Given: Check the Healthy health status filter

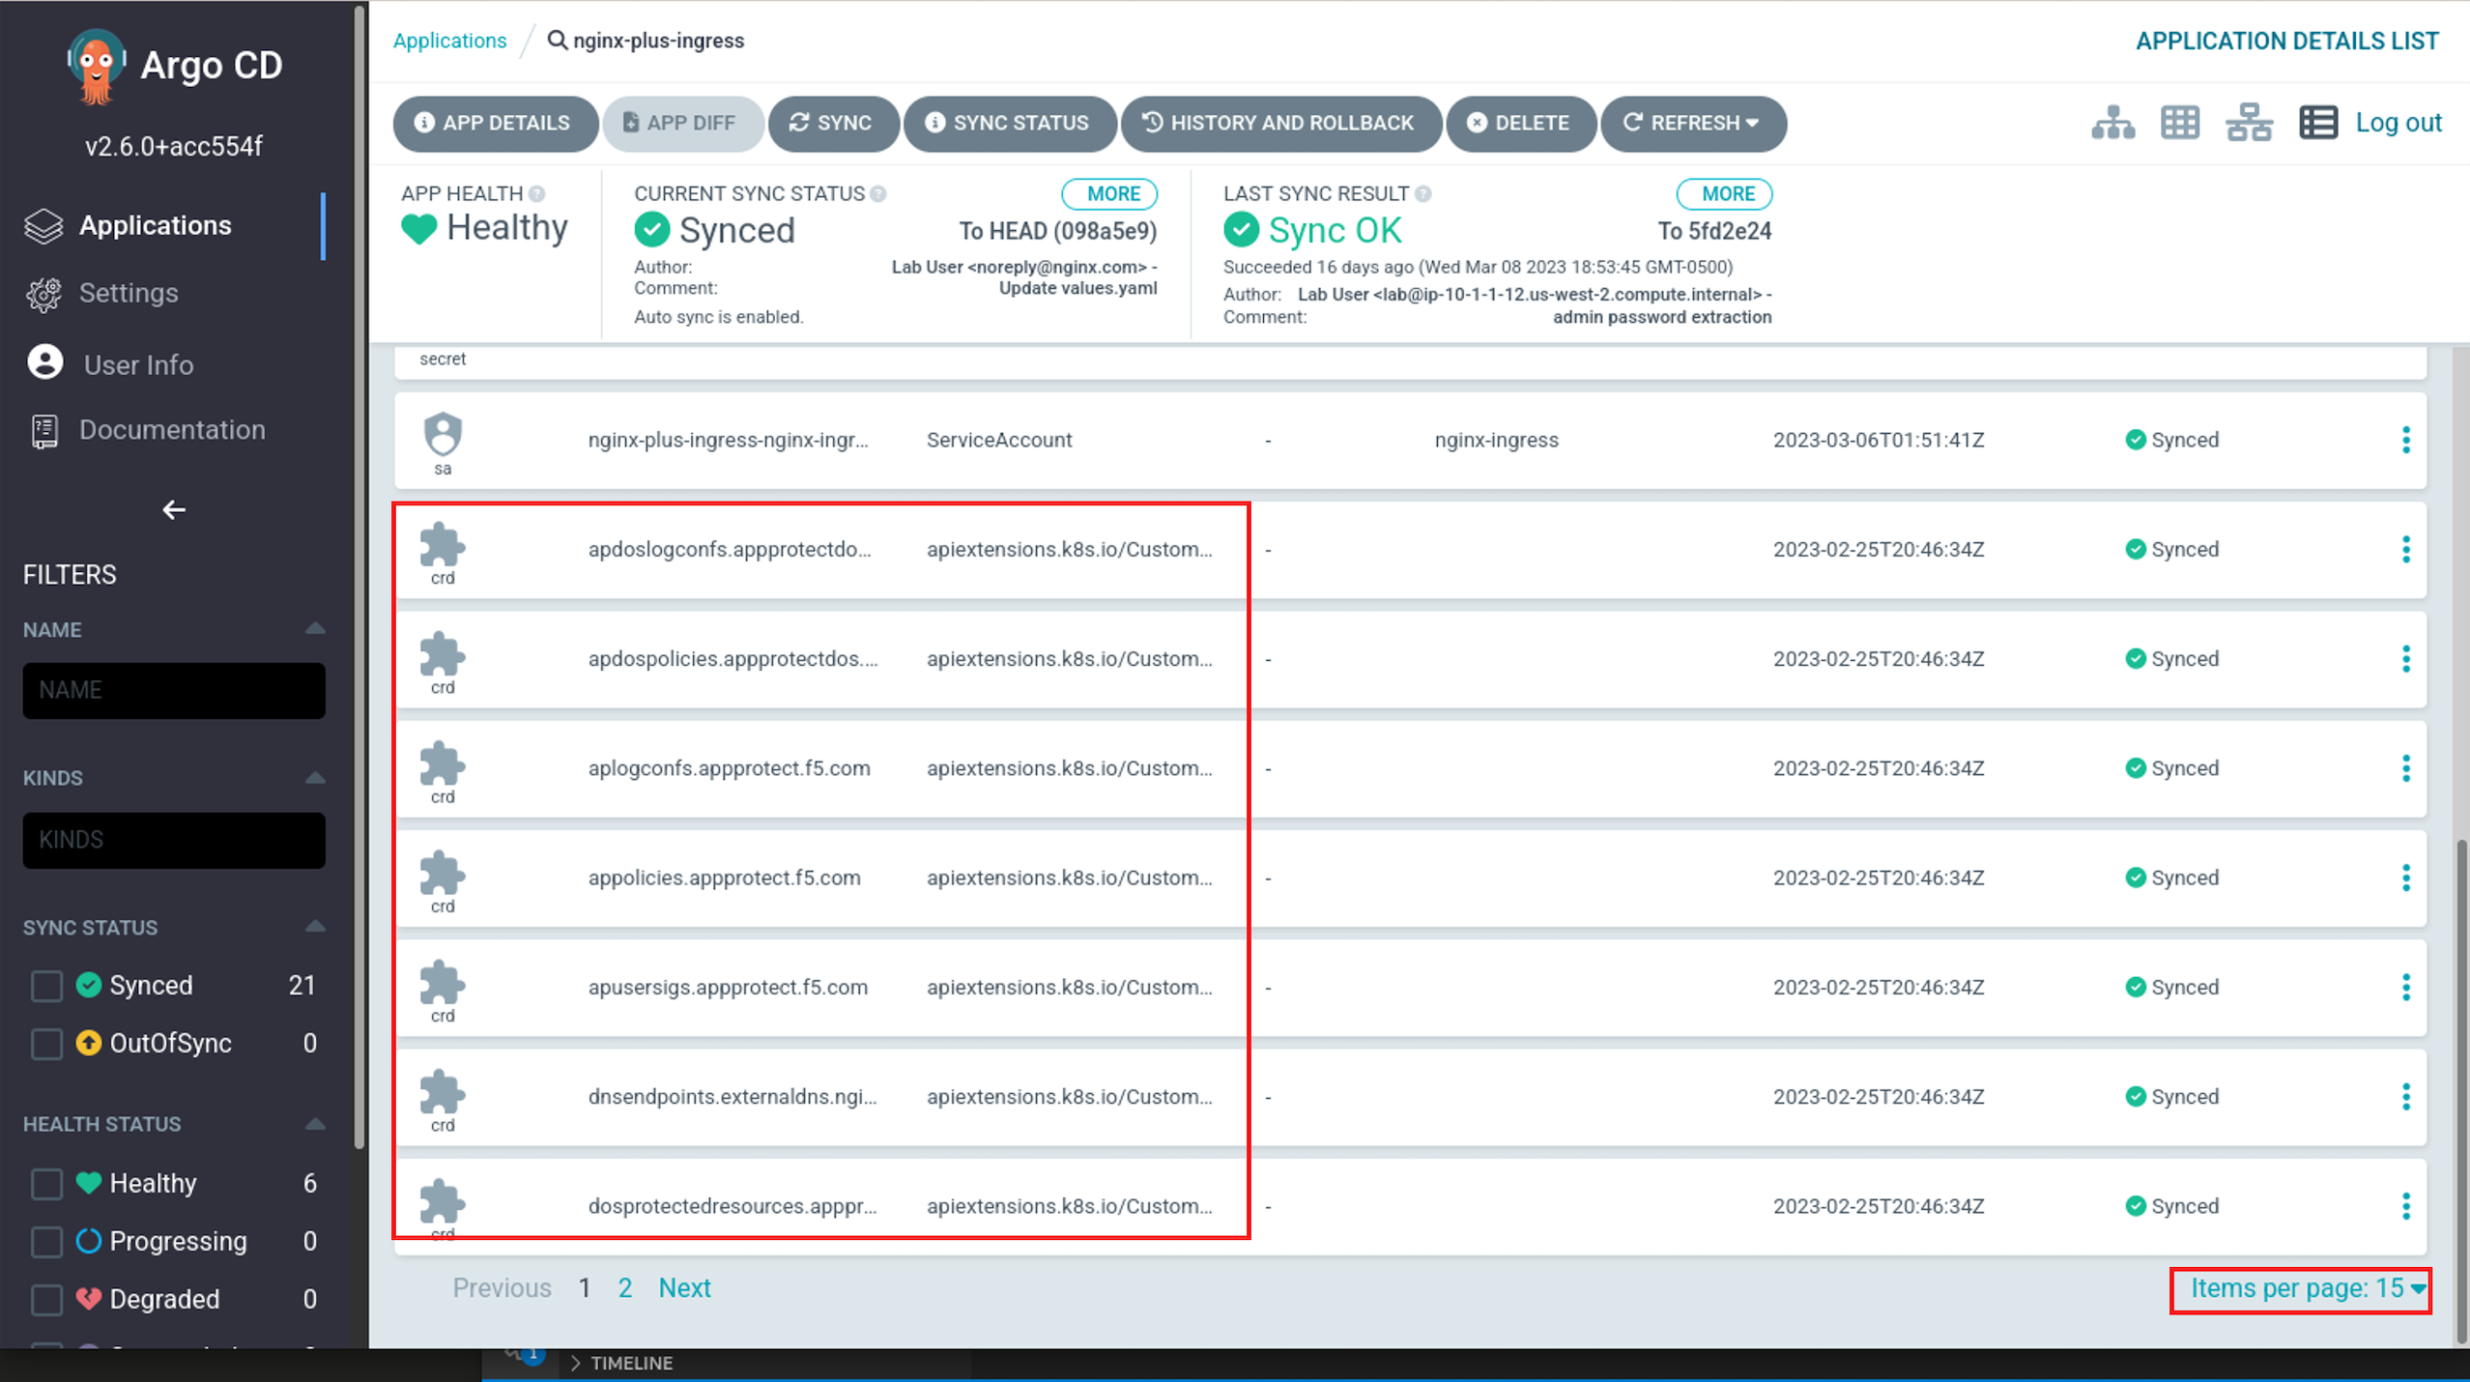Looking at the screenshot, I should (46, 1183).
